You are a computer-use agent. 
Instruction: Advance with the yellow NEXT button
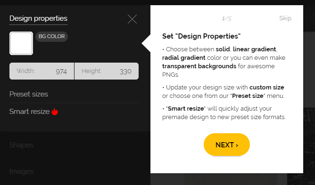(227, 145)
